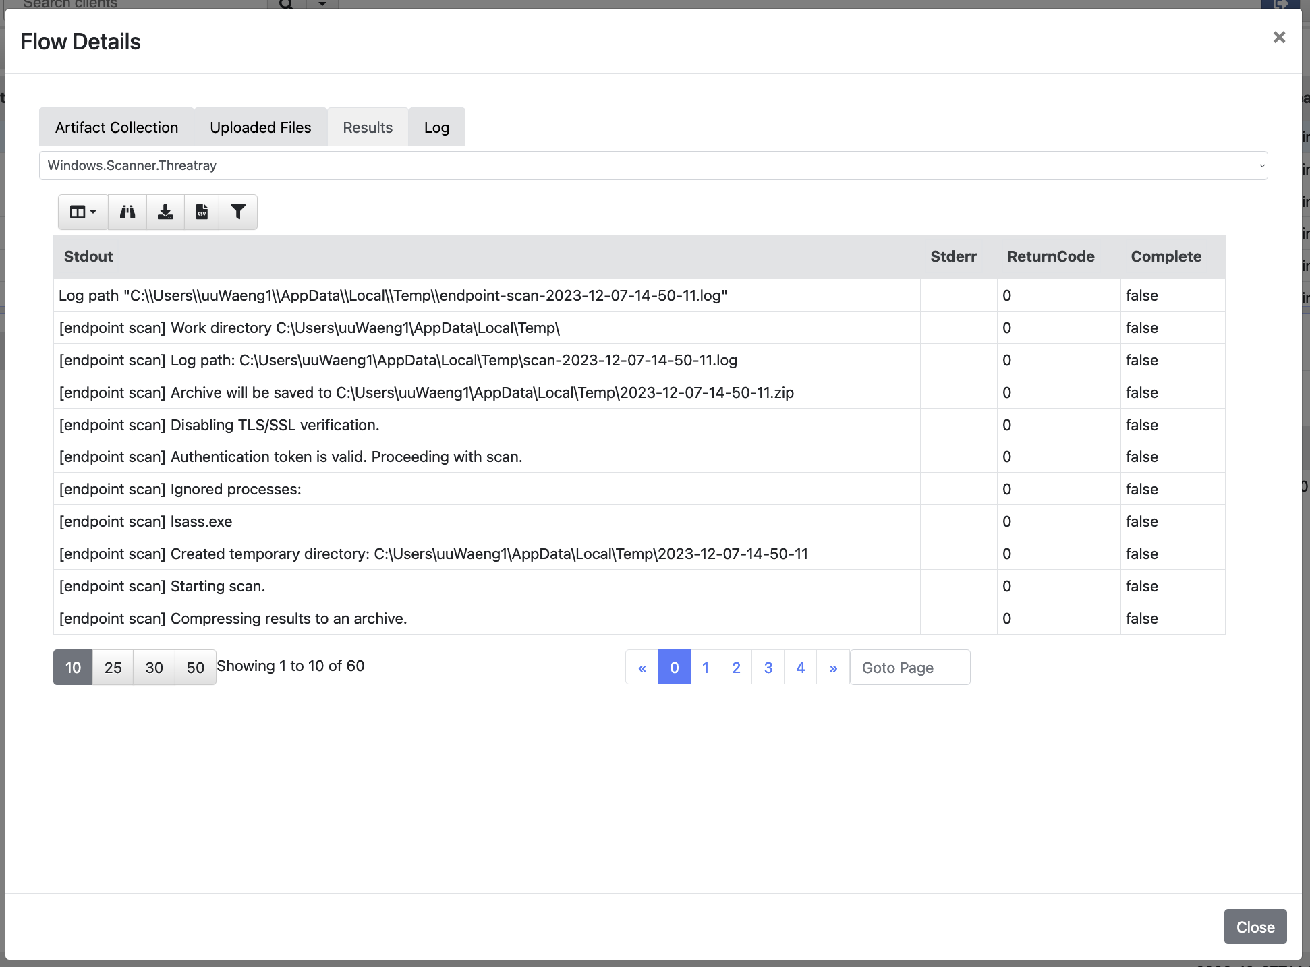Select 30 rows per page display
The image size is (1310, 967).
pos(154,667)
